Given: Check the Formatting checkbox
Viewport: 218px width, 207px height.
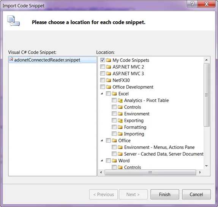Looking at the screenshot, I should click(114, 127).
